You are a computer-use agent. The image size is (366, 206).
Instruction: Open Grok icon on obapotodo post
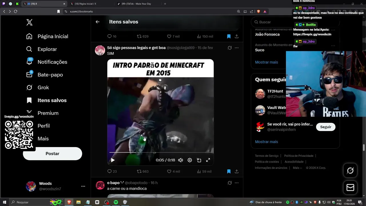pyautogui.click(x=230, y=183)
